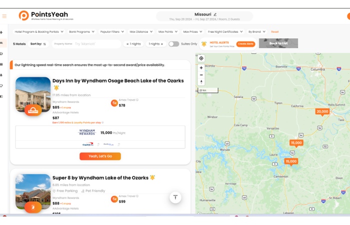The image size is (350, 225).
Task: Click the Free Parking amenity label
Action: [x=65, y=191]
